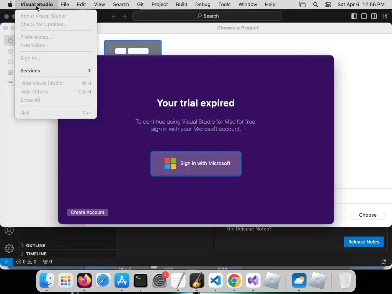392x294 pixels.
Task: Click the document icon in dialog sidebar
Action: coord(10,40)
